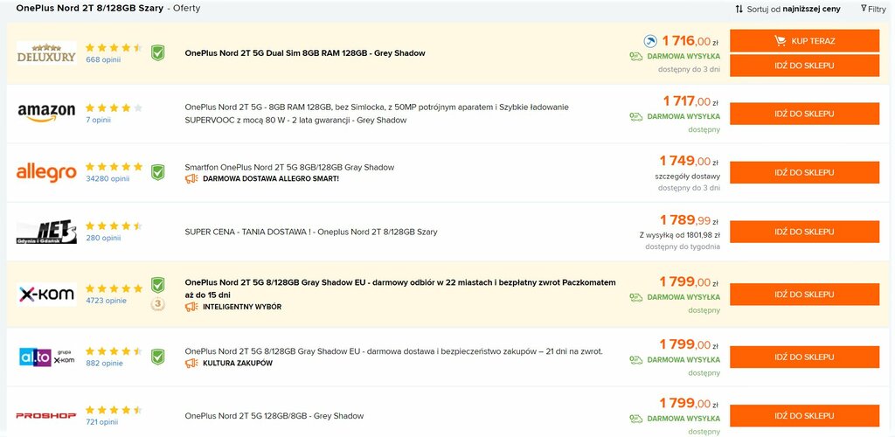Open the 280 opinii reviews link
The height and width of the screenshot is (437, 895).
pyautogui.click(x=103, y=238)
